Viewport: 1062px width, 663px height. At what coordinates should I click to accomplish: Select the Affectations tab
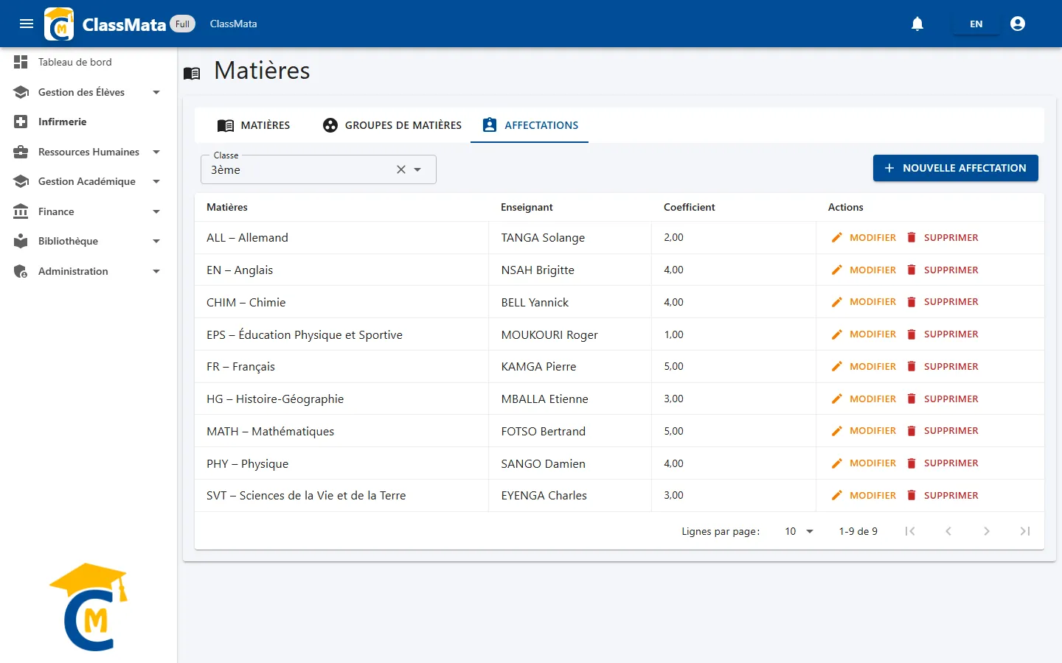tap(530, 125)
